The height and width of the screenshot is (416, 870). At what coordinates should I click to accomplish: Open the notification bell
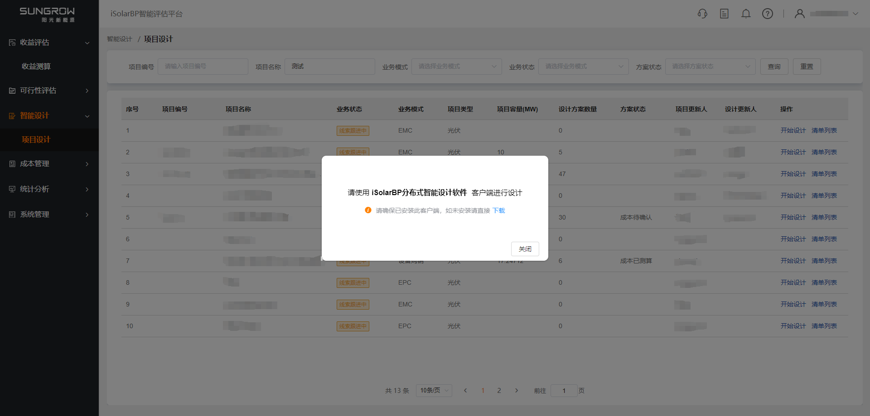746,14
